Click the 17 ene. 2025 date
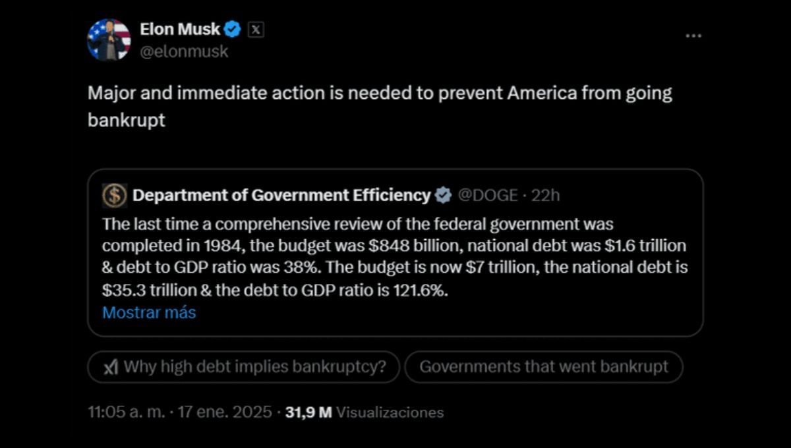Image resolution: width=791 pixels, height=448 pixels. pos(224,412)
